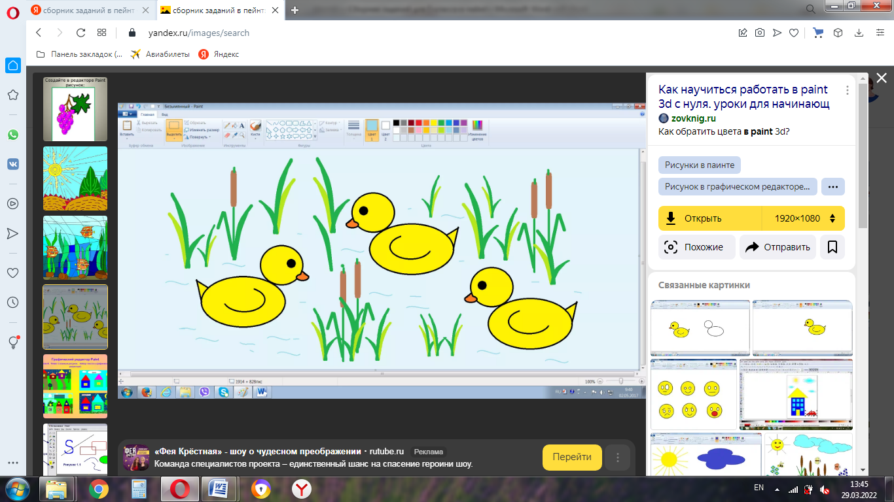Select the grapes drawing thumbnail on left
This screenshot has height=502, width=894.
tap(75, 109)
